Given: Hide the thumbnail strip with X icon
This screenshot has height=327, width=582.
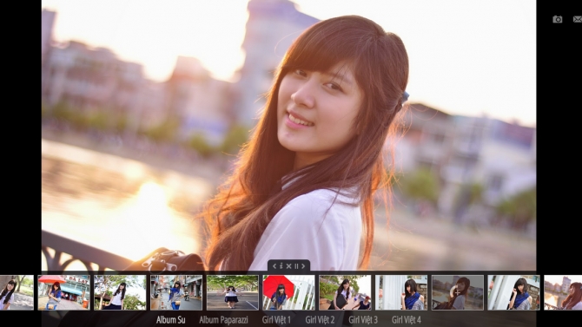Looking at the screenshot, I should (x=288, y=265).
